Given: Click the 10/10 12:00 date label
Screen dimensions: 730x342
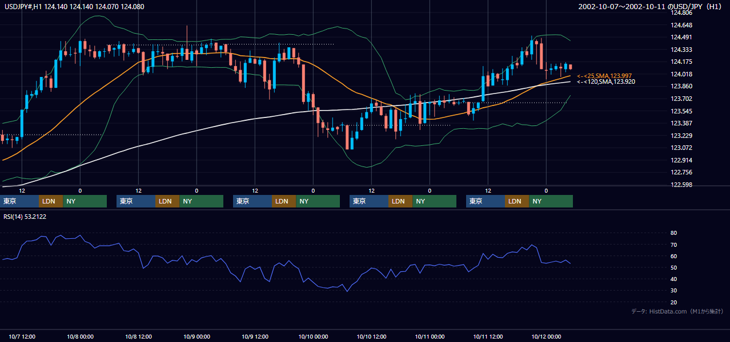Looking at the screenshot, I should pos(371,336).
